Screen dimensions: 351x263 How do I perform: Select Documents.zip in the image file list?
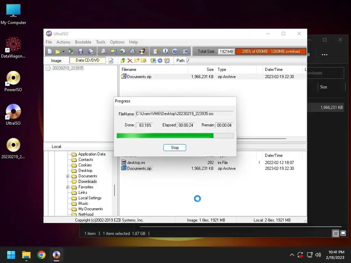[139, 77]
